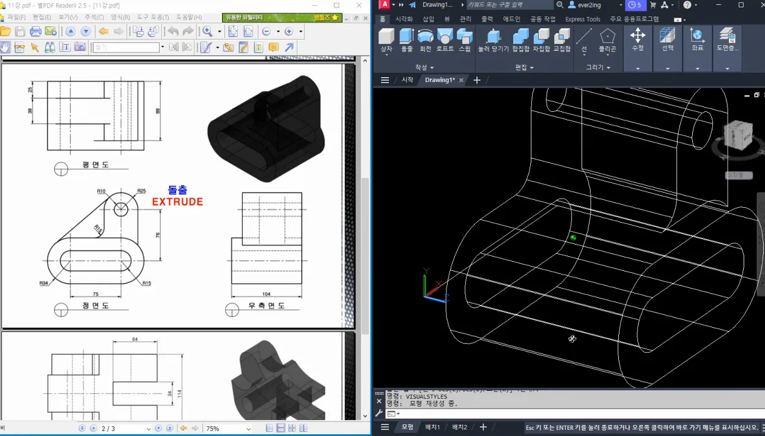Open the 도구 모음(T) menu in PDF reader
Screen dimensions: 765x436
pyautogui.click(x=153, y=17)
